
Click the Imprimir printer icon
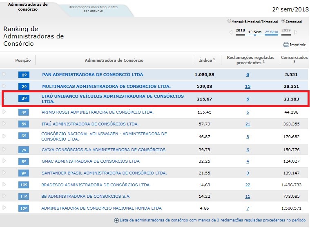pos(286,45)
